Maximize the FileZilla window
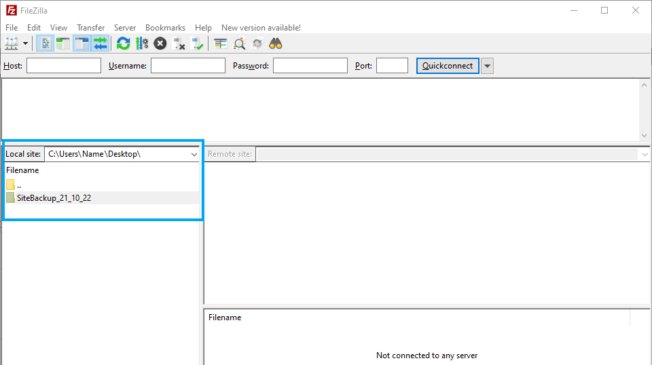 [x=604, y=10]
